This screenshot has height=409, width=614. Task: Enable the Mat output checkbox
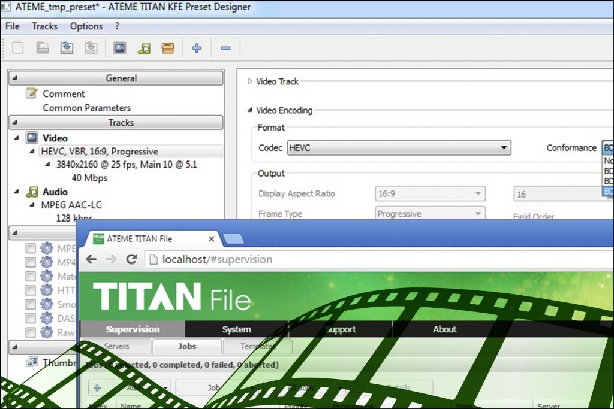(30, 277)
